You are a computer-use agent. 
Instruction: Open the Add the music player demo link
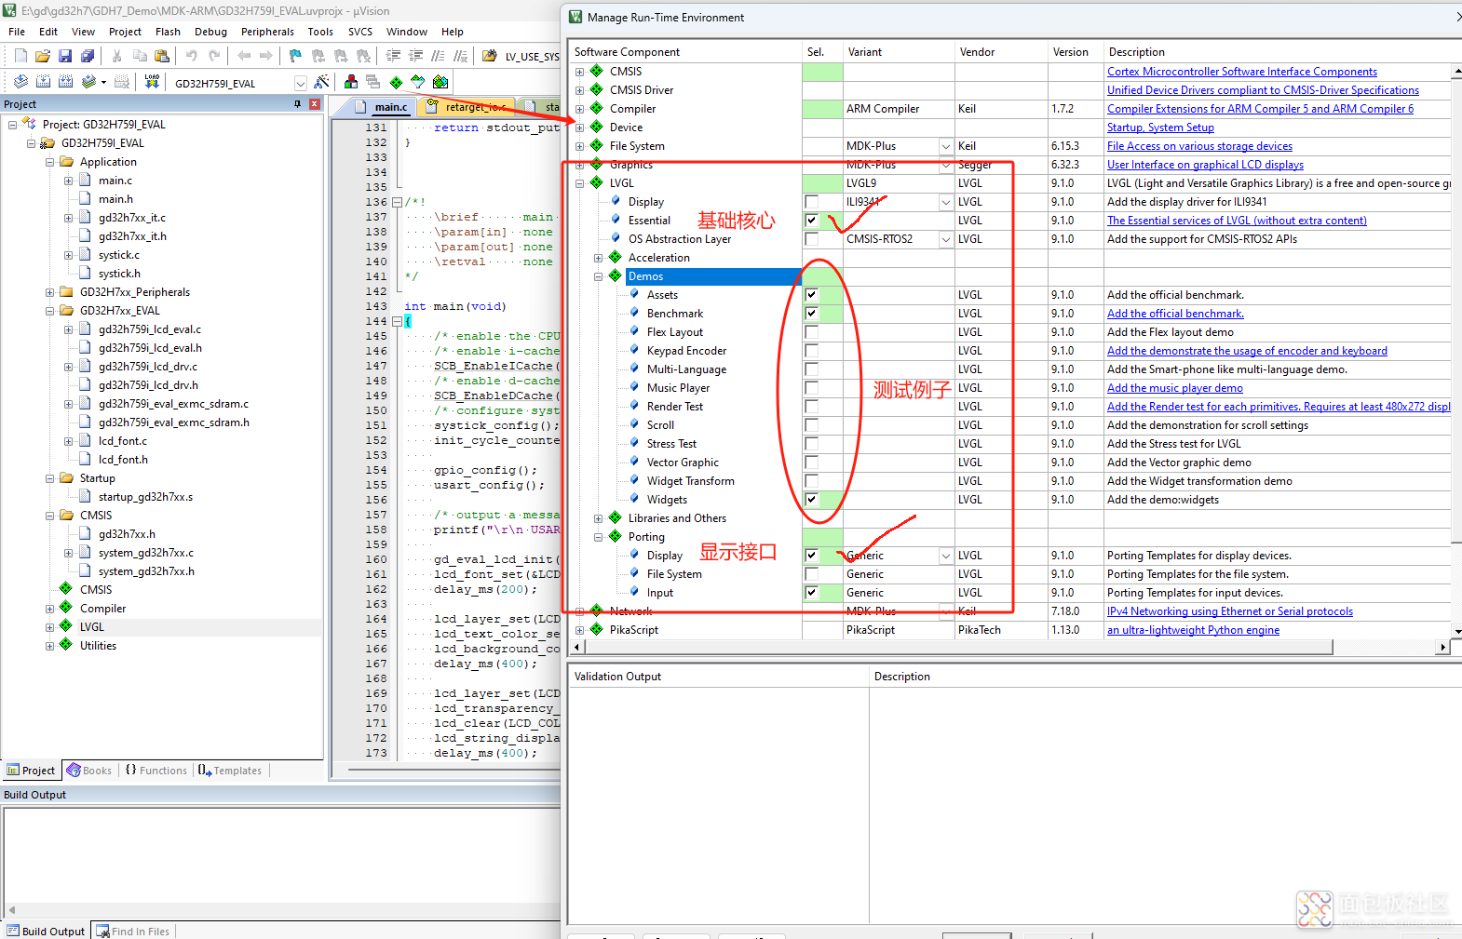[x=1175, y=388]
